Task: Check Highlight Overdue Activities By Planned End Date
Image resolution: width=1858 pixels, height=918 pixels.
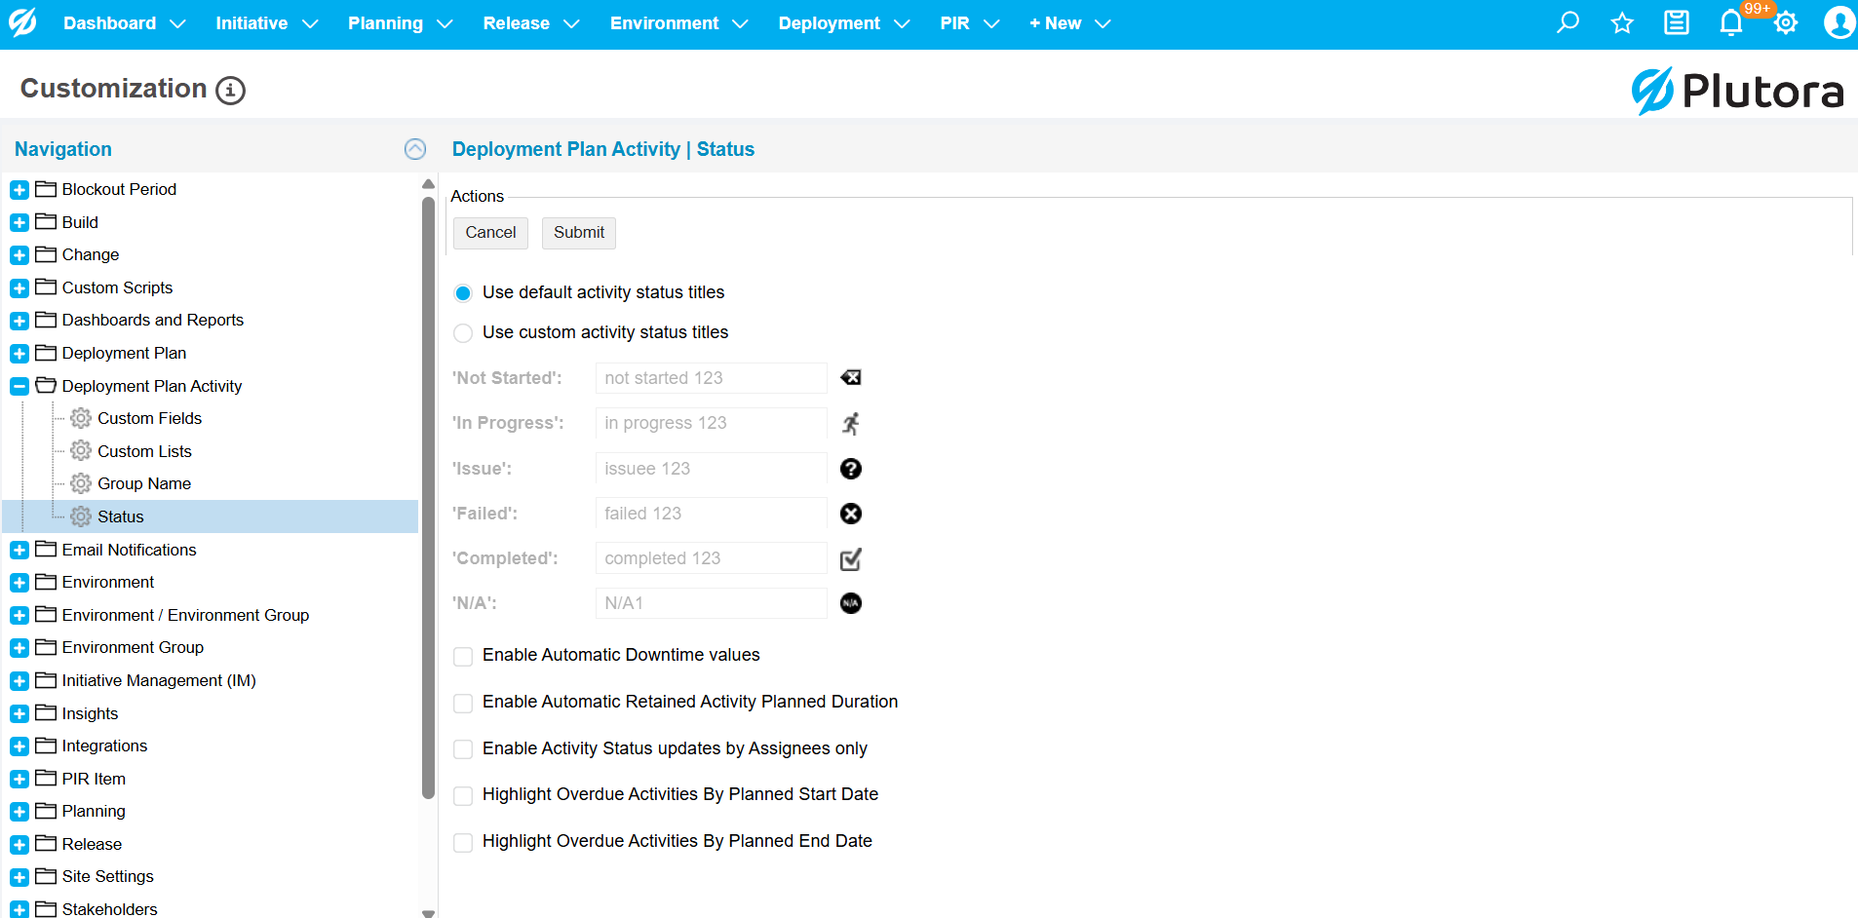Action: click(x=464, y=842)
